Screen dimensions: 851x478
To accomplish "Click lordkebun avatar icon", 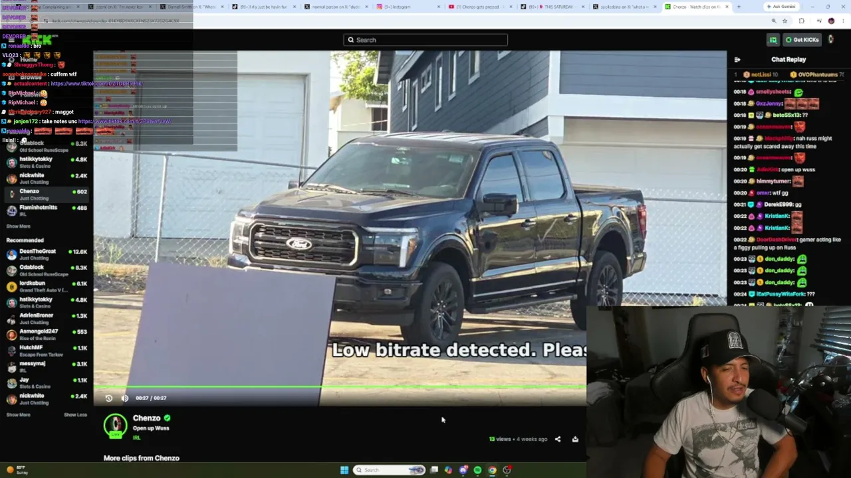I will [11, 286].
